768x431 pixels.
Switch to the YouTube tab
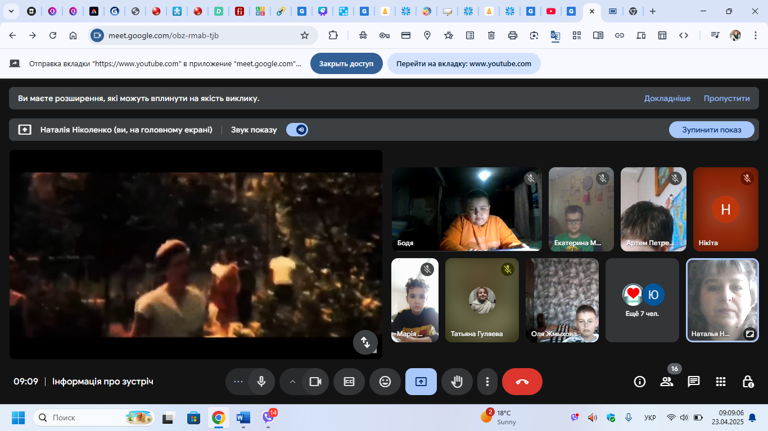coord(551,11)
